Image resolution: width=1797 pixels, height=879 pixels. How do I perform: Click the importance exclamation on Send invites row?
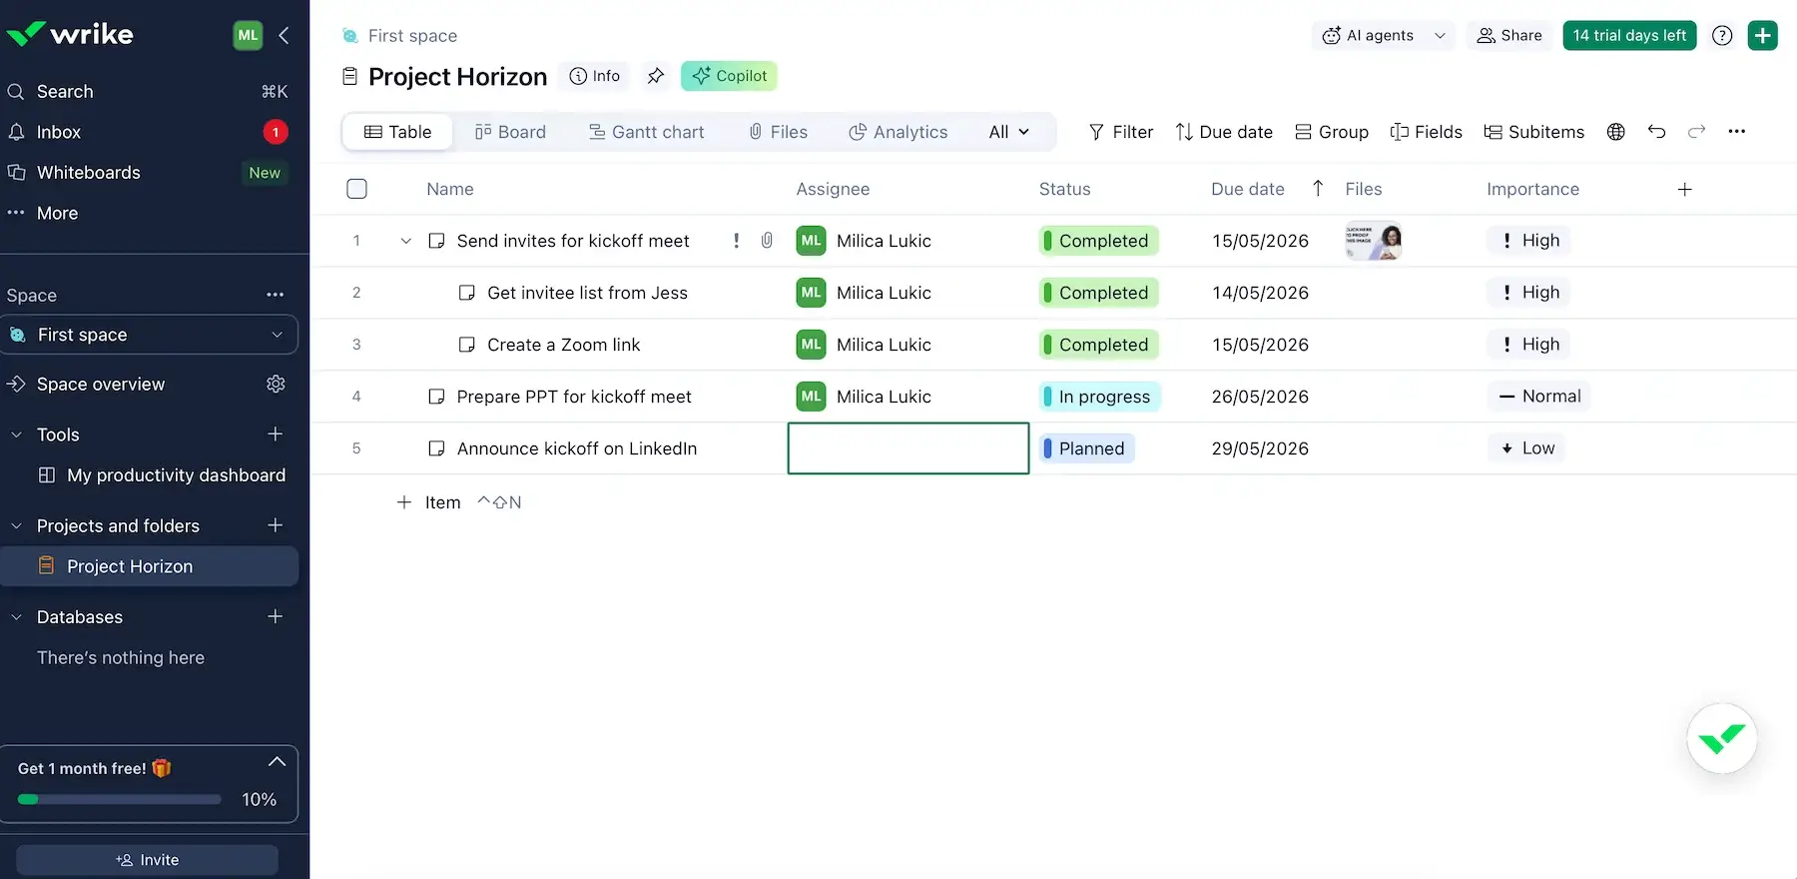[737, 241]
